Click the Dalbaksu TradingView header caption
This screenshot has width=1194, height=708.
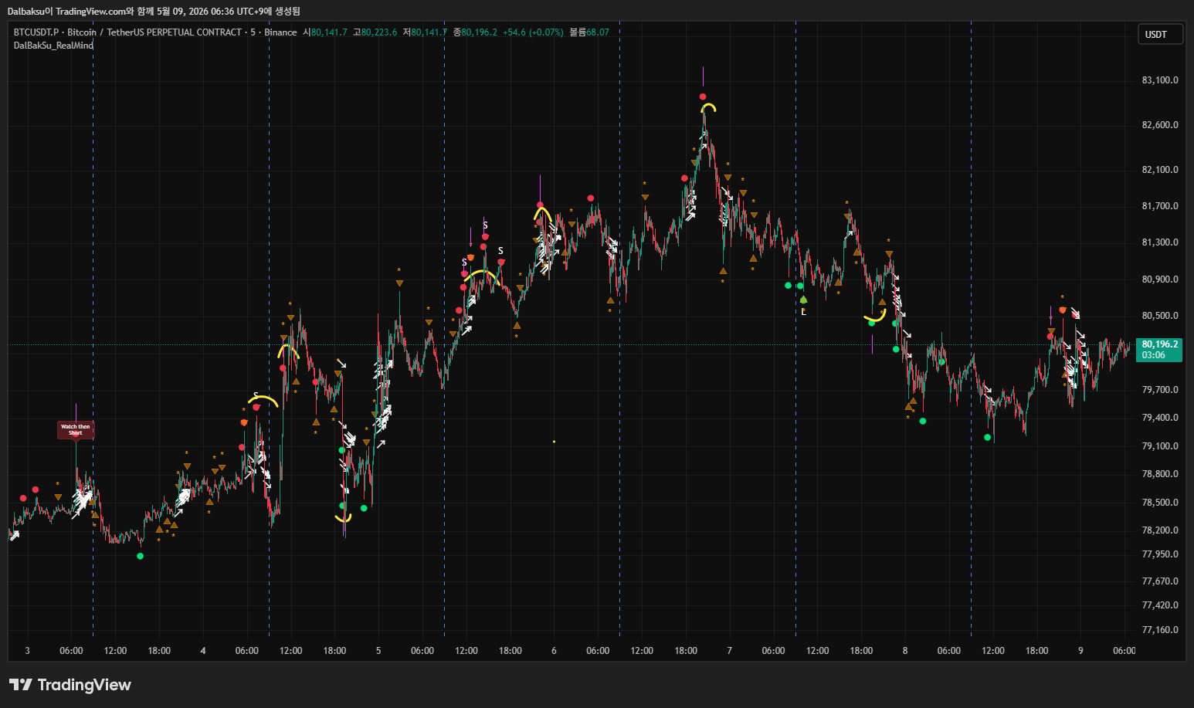tap(154, 11)
